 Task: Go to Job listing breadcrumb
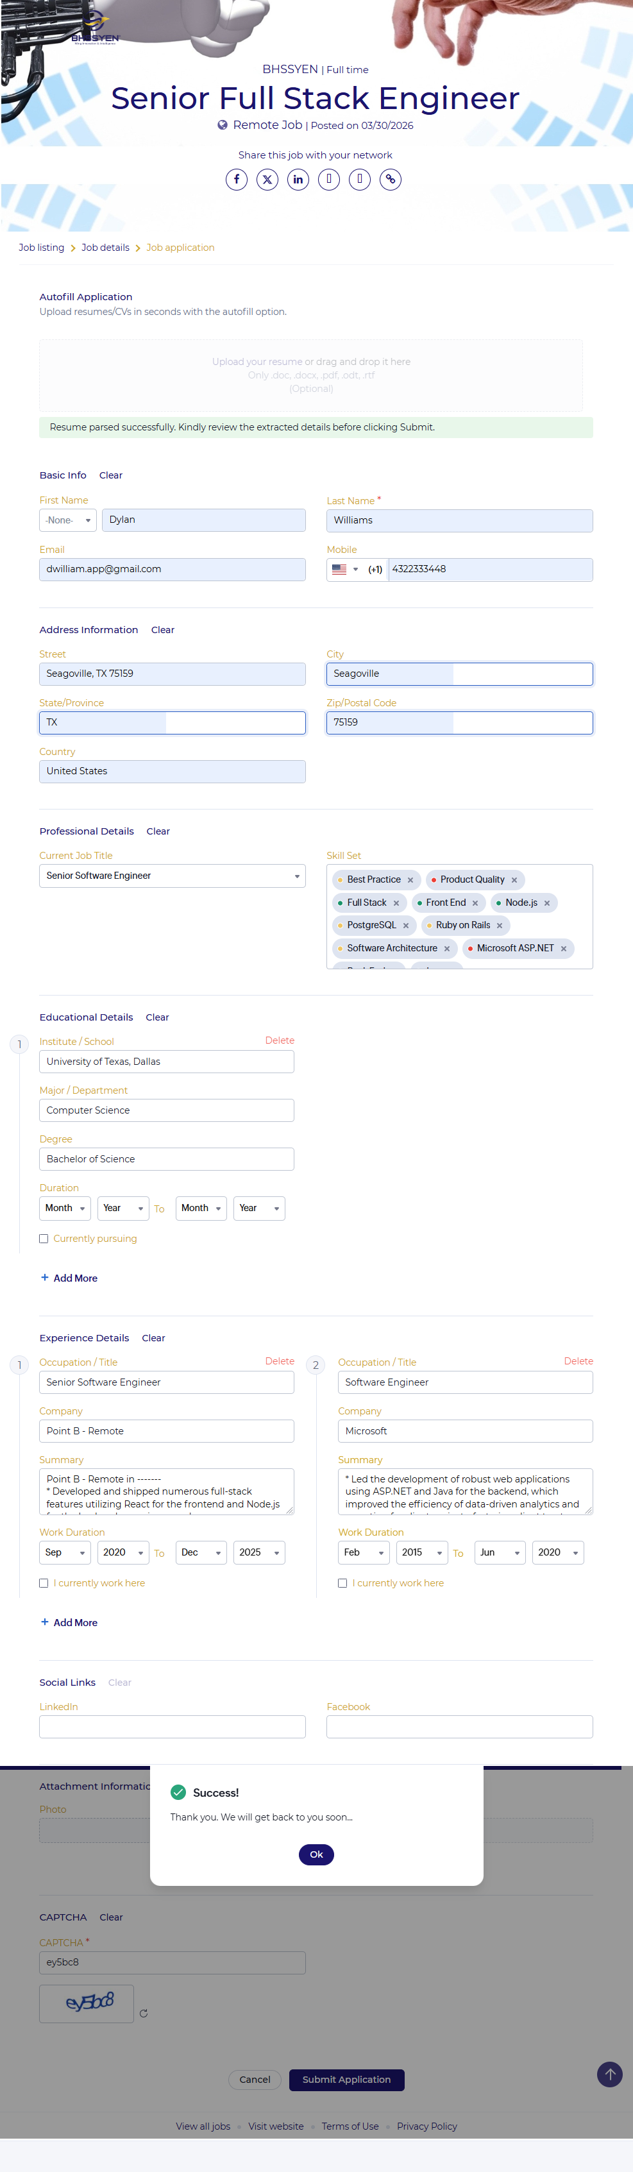(41, 248)
